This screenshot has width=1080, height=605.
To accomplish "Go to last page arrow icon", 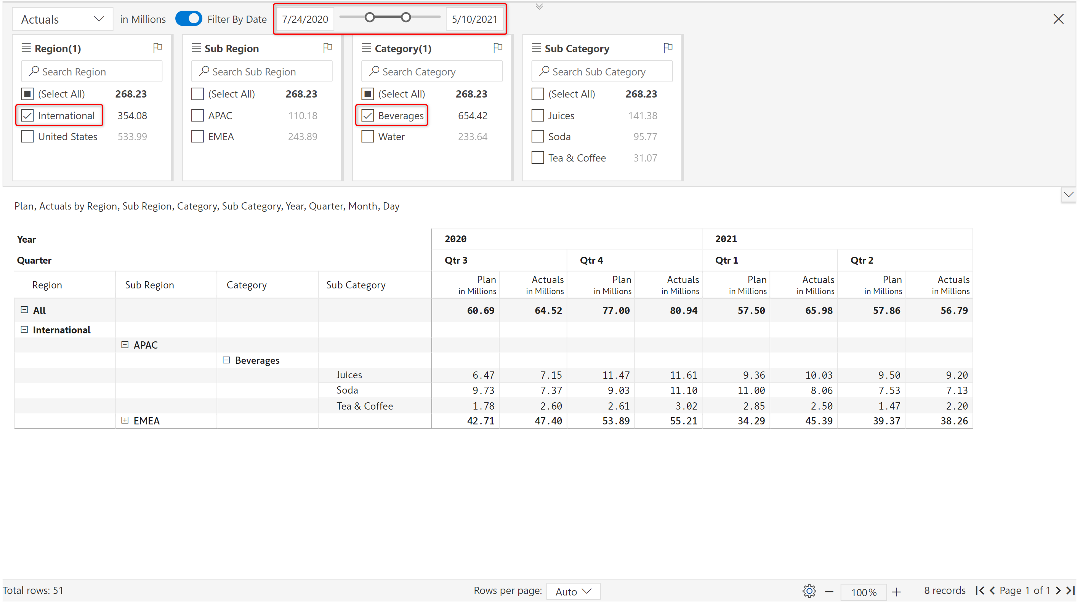I will (x=1070, y=591).
